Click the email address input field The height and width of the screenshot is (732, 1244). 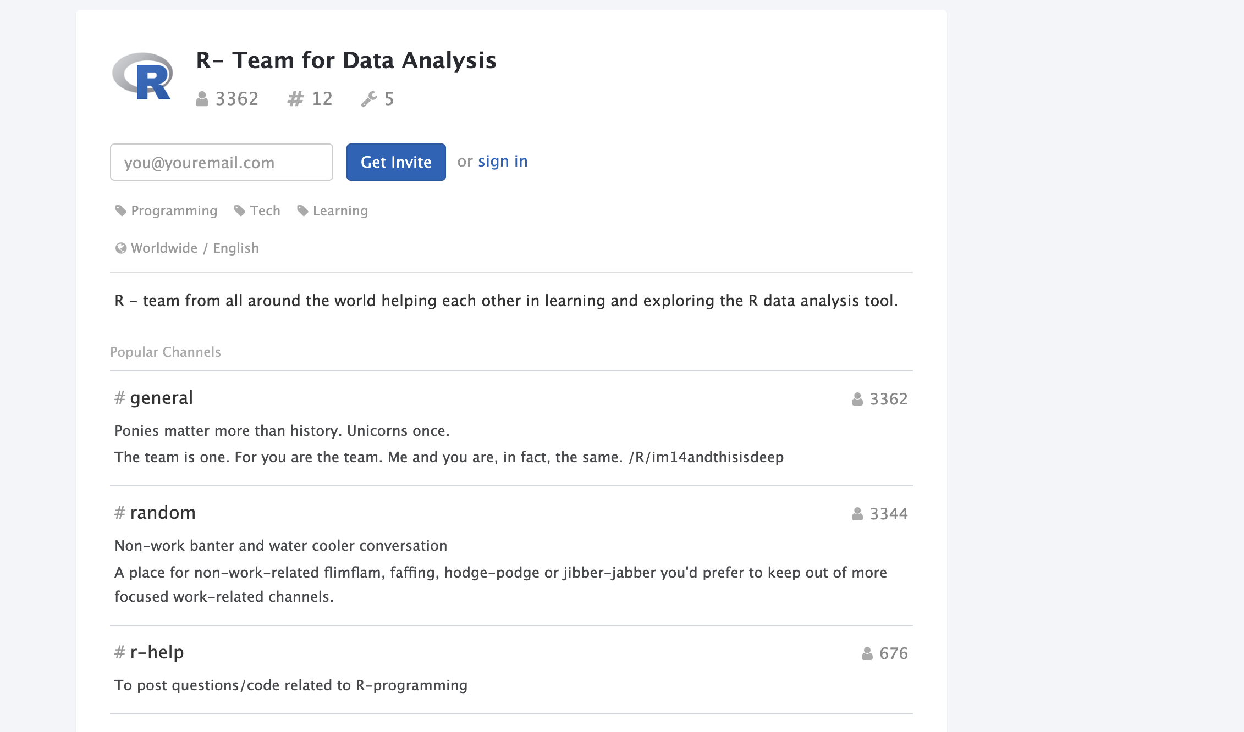(x=221, y=162)
